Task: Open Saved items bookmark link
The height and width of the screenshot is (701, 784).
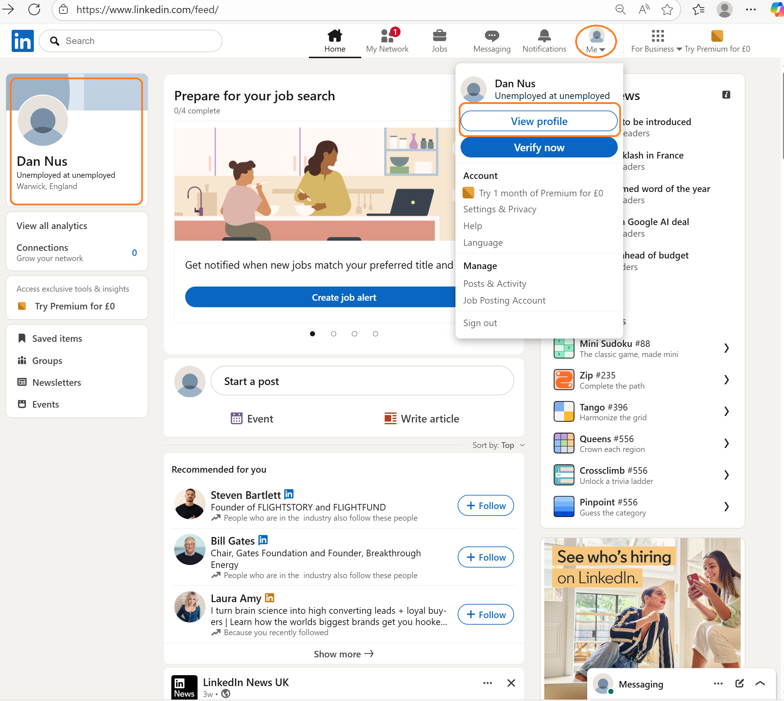Action: [x=50, y=339]
